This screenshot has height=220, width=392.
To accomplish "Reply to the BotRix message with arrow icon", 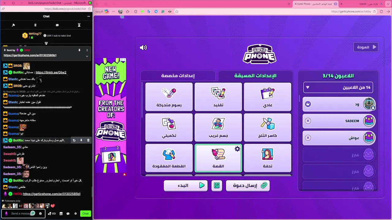I will coord(74,140).
